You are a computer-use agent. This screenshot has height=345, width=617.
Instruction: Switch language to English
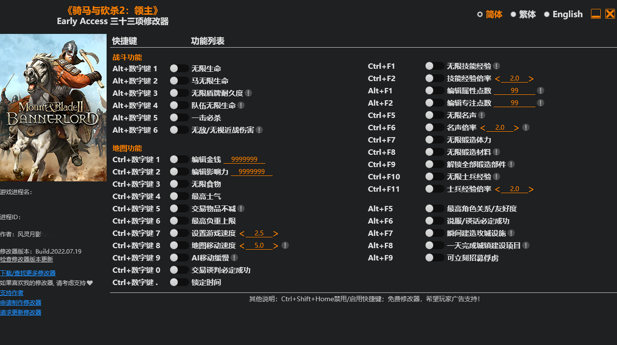563,14
